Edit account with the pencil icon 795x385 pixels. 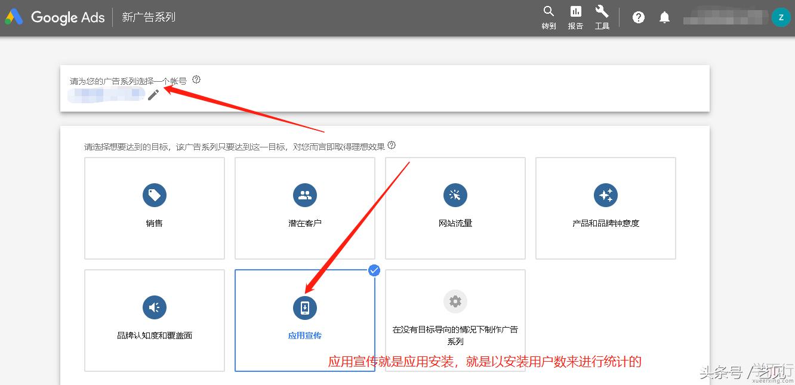point(153,94)
